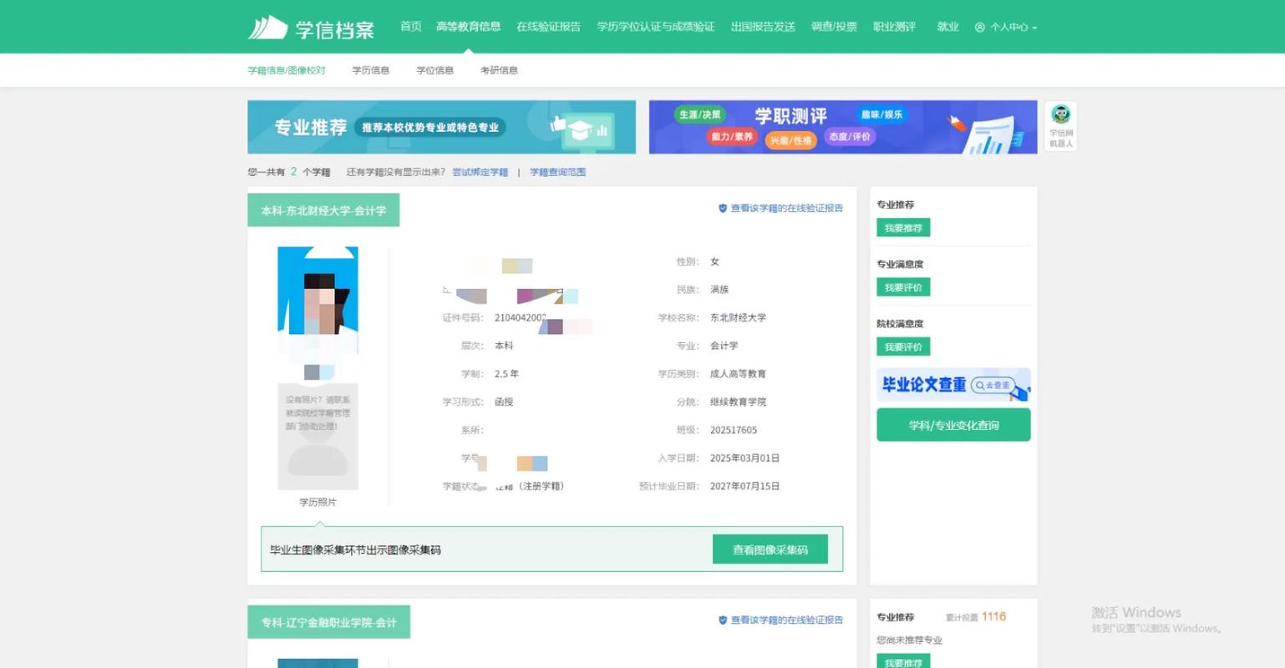Click the 尝试绑定学籍 link

(480, 172)
